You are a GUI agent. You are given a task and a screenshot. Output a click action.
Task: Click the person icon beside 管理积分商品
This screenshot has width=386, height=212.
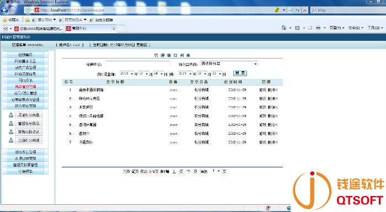click(11, 124)
